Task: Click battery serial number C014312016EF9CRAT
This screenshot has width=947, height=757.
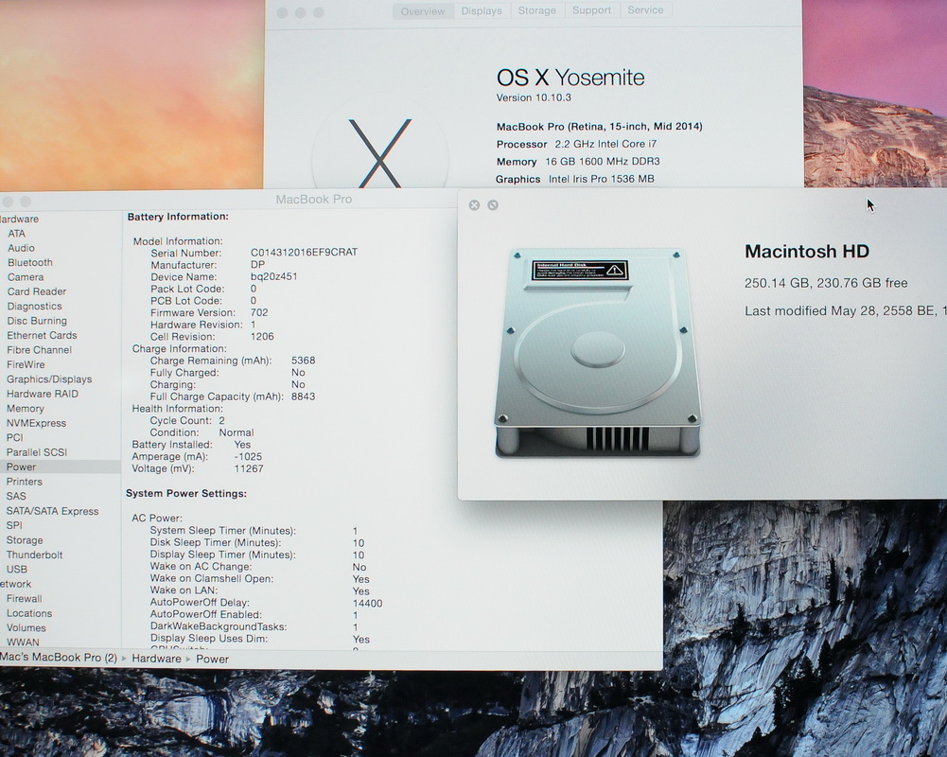Action: pyautogui.click(x=304, y=252)
